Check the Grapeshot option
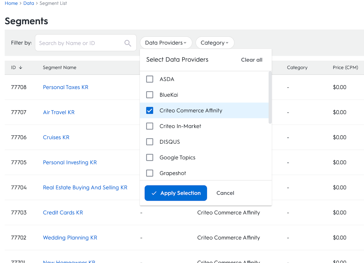Image resolution: width=364 pixels, height=263 pixels. tap(150, 173)
